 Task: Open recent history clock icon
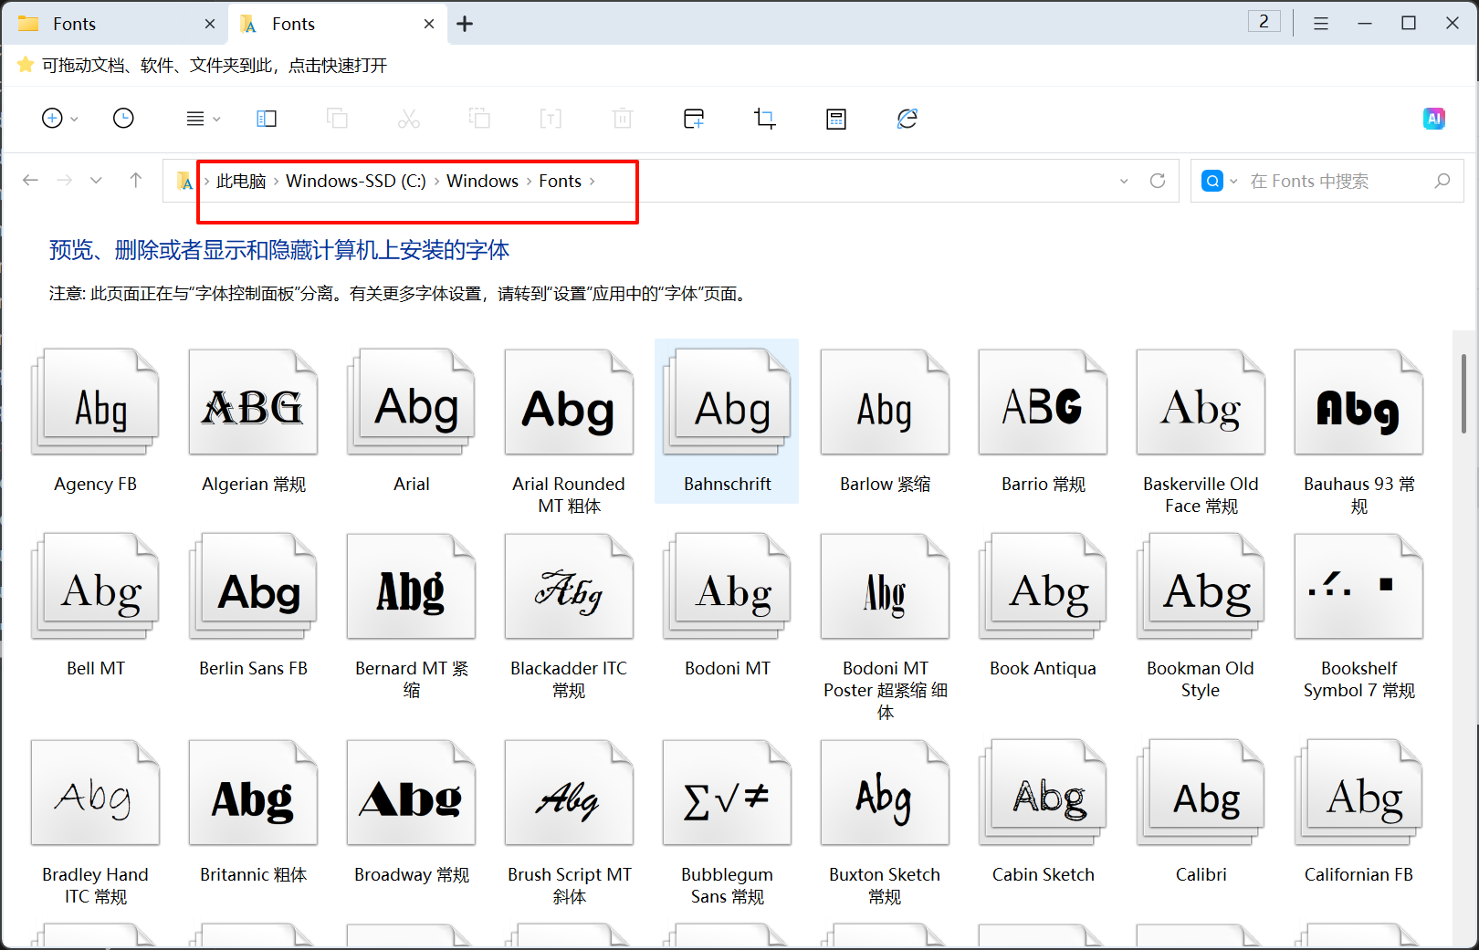coord(123,119)
